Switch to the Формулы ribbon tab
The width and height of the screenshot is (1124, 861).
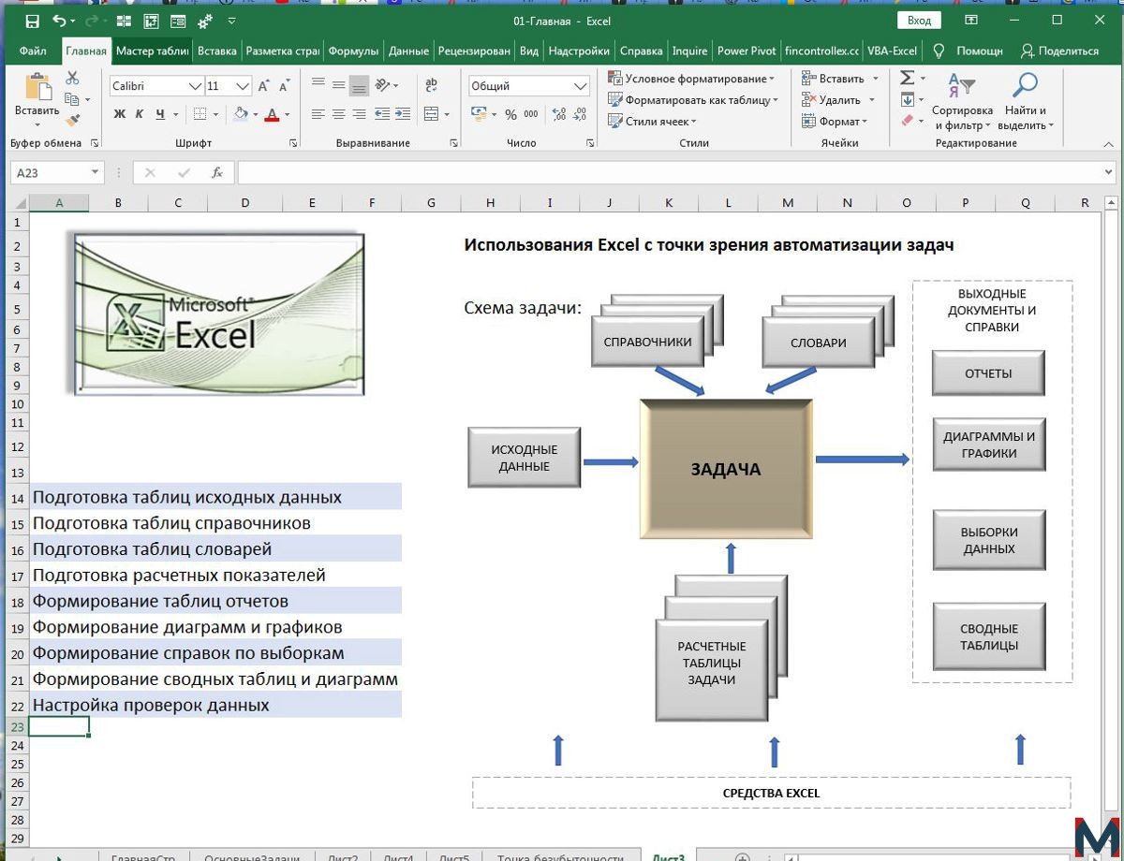[353, 51]
